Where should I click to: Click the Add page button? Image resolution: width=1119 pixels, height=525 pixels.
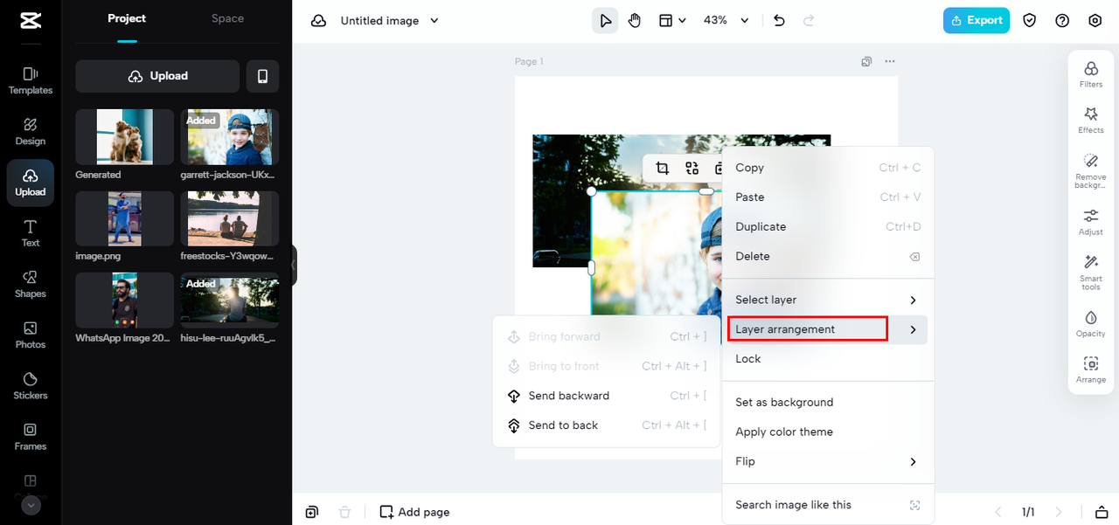point(414,512)
